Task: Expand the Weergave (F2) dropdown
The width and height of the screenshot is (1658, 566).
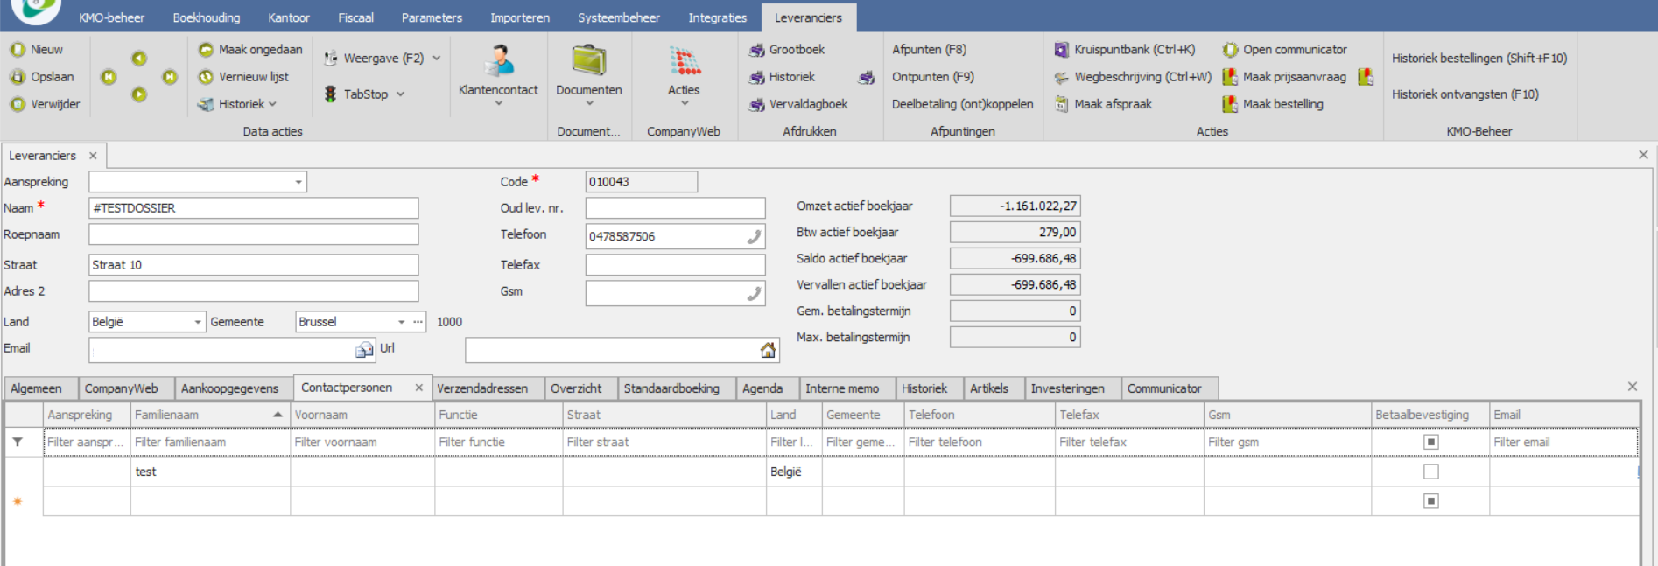Action: click(436, 59)
